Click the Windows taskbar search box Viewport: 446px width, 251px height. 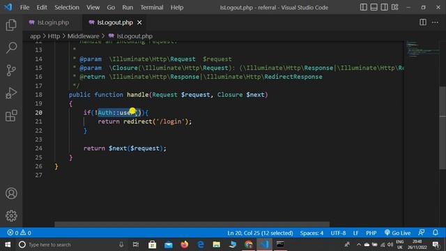71,245
